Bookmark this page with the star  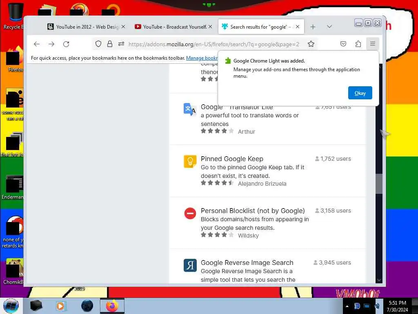click(311, 44)
